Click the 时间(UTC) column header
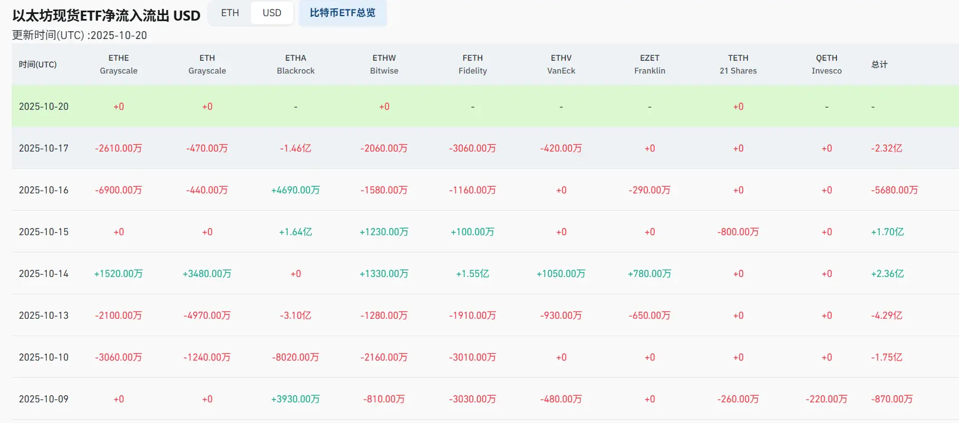The image size is (959, 423). point(38,65)
